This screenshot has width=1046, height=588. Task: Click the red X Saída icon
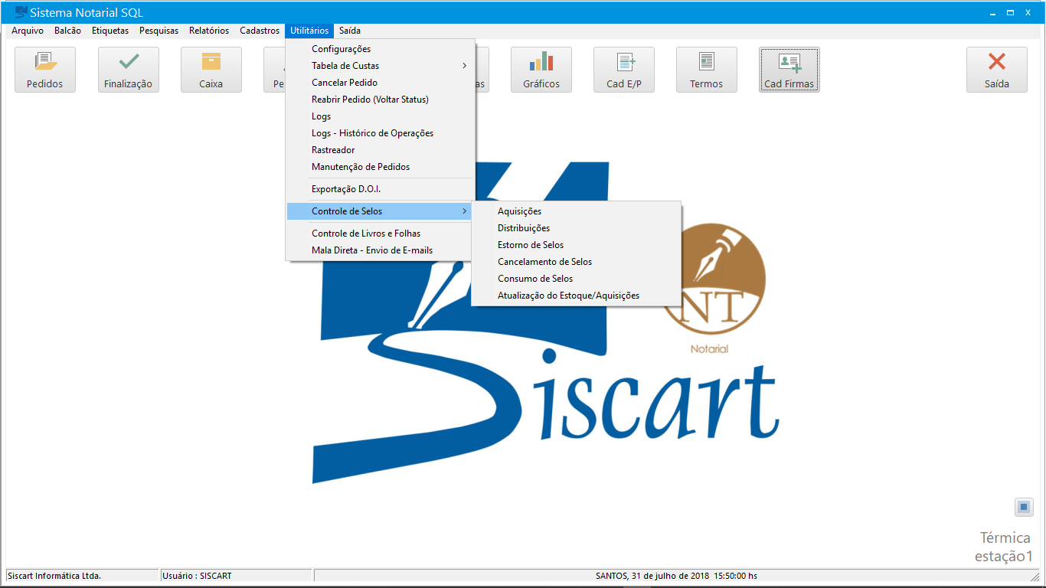(997, 70)
